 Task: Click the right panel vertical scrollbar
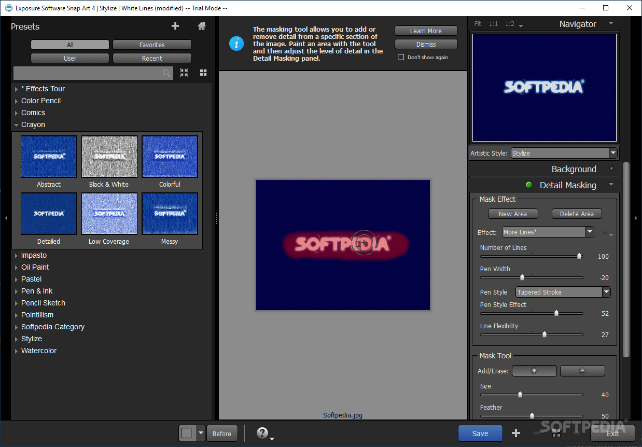tap(626, 259)
